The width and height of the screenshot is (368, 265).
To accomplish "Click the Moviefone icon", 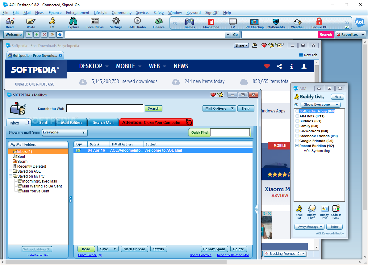I will [211, 23].
